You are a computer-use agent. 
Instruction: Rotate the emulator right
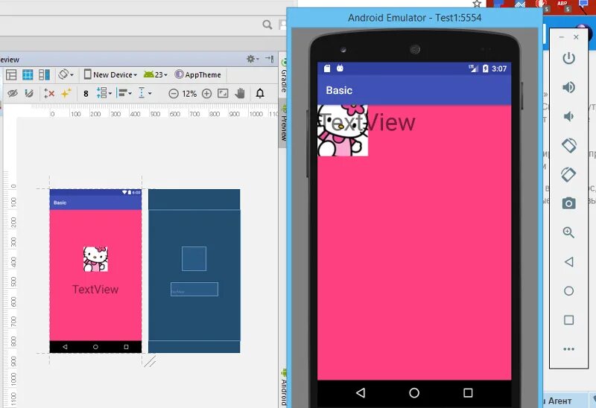click(x=568, y=174)
